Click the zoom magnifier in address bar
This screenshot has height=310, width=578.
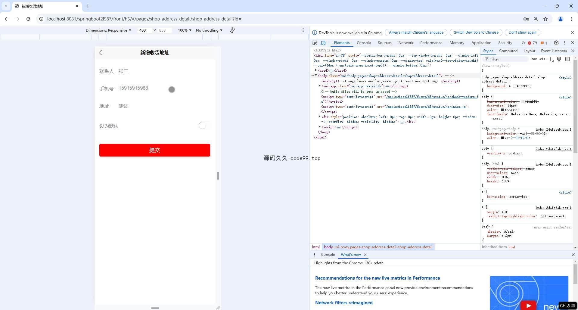pos(536,19)
